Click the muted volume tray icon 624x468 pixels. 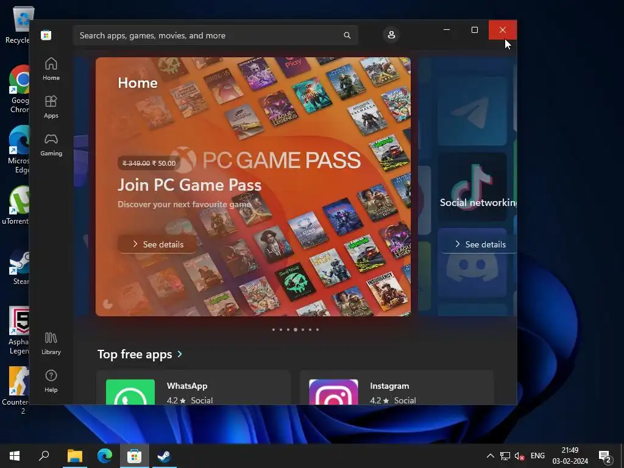click(519, 456)
